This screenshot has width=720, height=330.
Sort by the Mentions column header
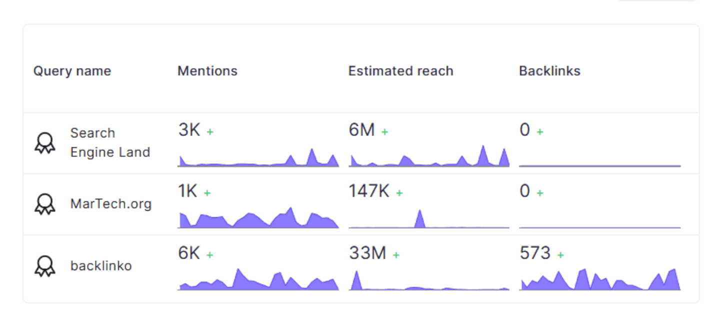pyautogui.click(x=207, y=71)
